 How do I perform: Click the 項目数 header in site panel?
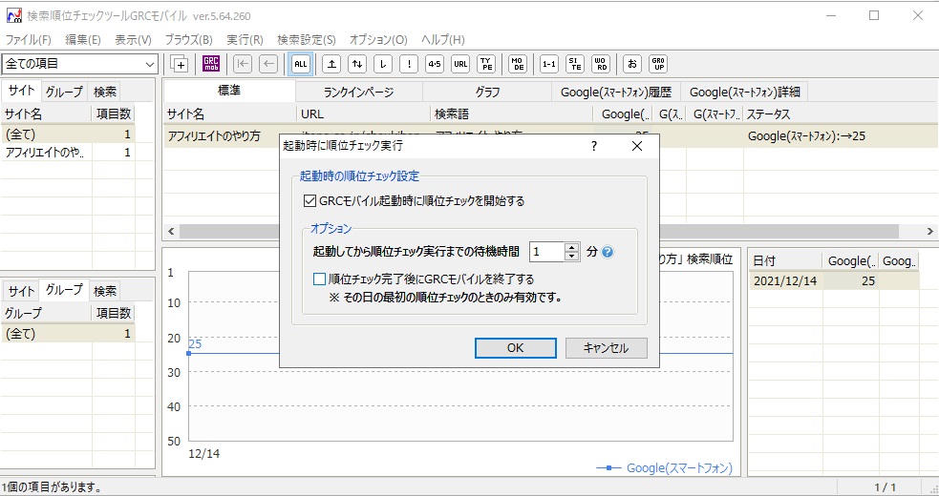[x=113, y=114]
